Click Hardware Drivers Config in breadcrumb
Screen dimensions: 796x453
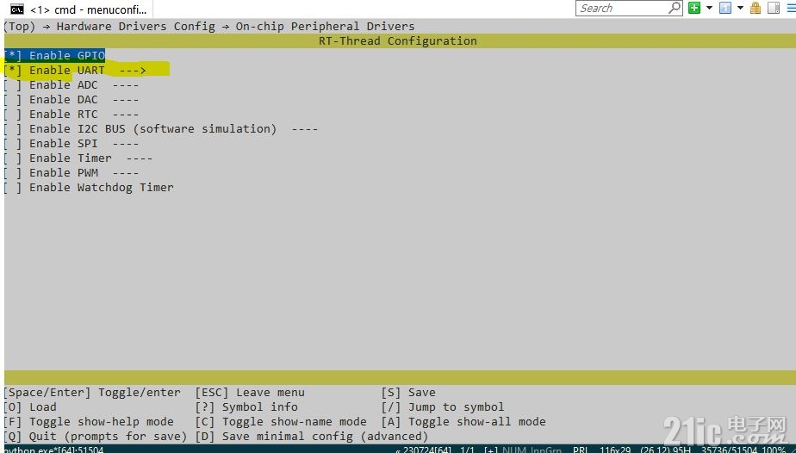pyautogui.click(x=135, y=27)
